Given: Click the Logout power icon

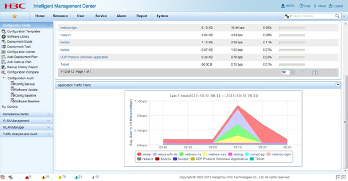Looking at the screenshot, I should (x=331, y=6).
